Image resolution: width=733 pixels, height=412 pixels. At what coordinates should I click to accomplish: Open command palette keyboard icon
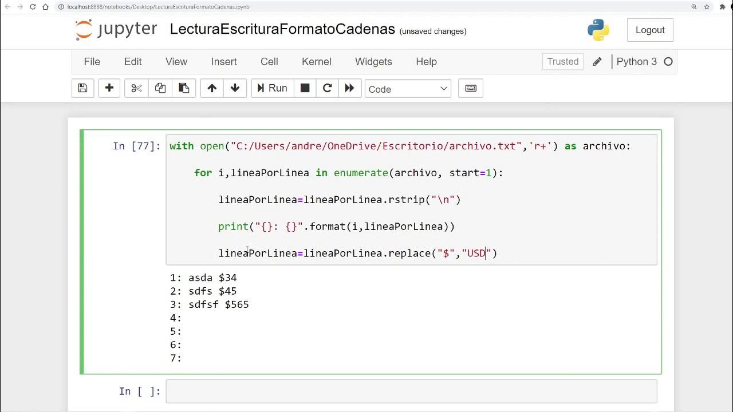(x=471, y=88)
